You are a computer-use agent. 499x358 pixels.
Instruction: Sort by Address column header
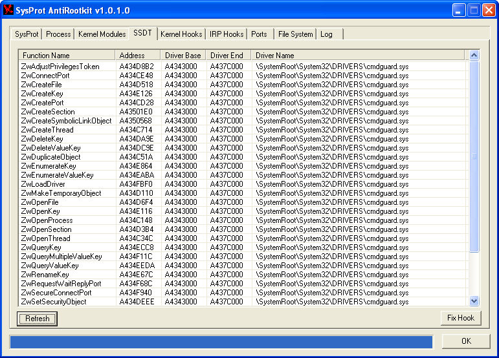(x=138, y=56)
